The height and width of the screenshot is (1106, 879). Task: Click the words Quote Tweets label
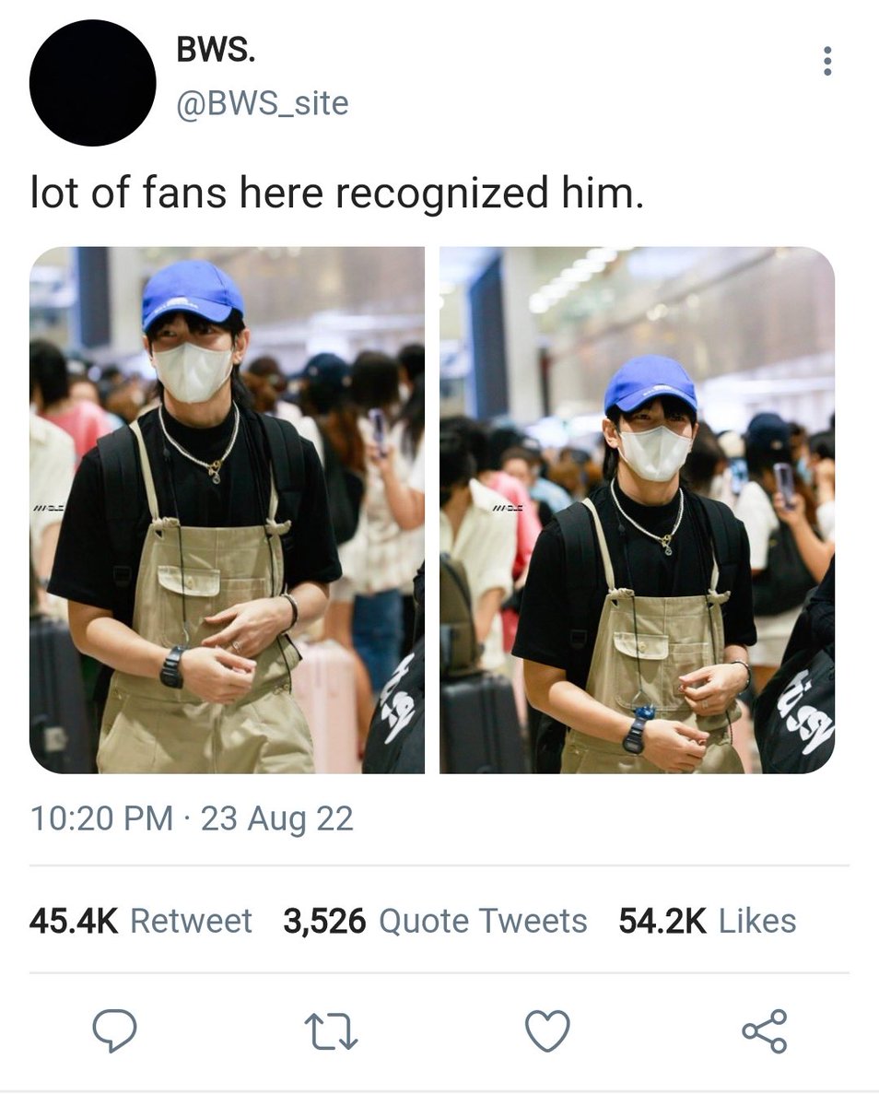[x=483, y=921]
